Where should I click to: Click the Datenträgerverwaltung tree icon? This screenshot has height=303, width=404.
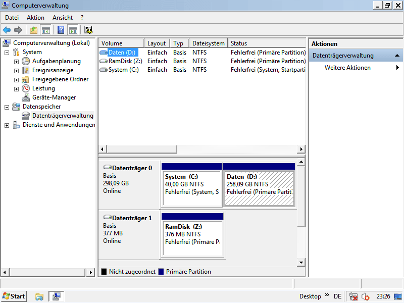[26, 116]
